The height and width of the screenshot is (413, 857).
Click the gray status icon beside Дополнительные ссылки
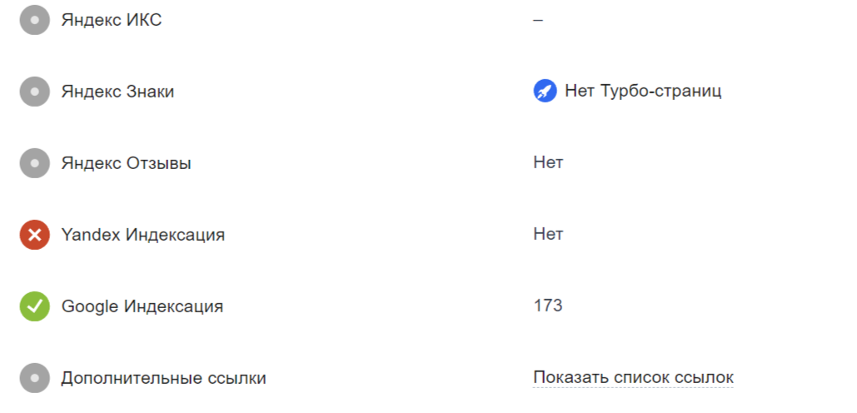[x=35, y=378]
